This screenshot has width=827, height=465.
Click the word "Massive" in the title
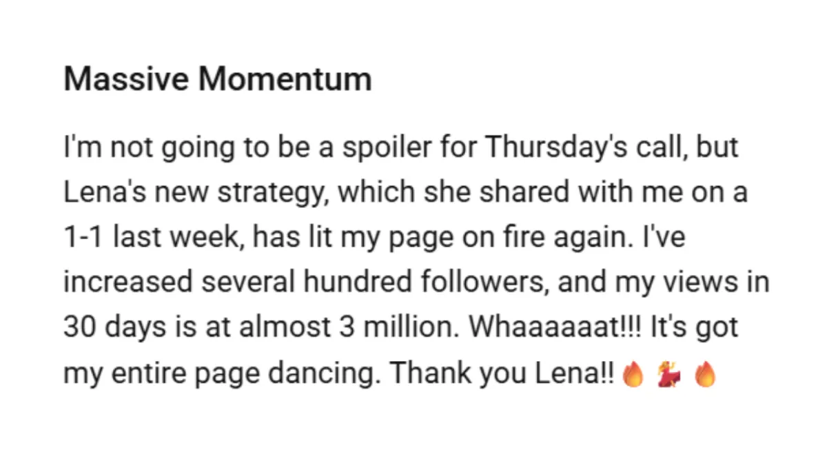point(127,80)
